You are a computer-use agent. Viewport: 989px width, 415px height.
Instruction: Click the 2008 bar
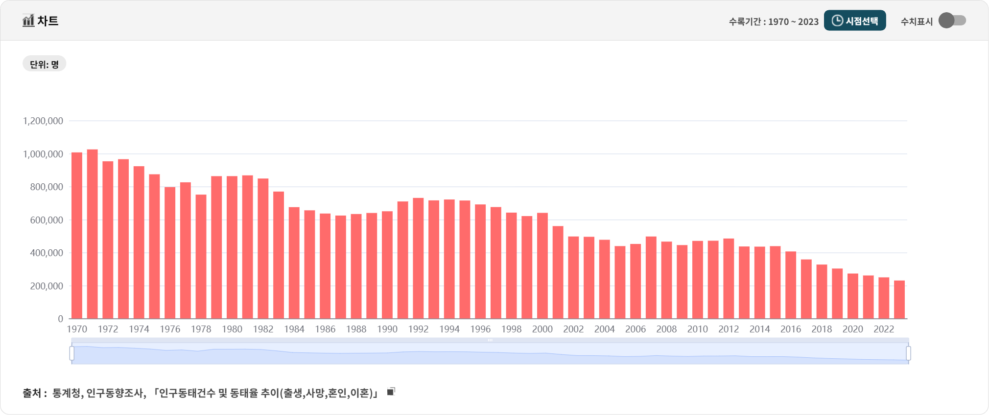666,280
